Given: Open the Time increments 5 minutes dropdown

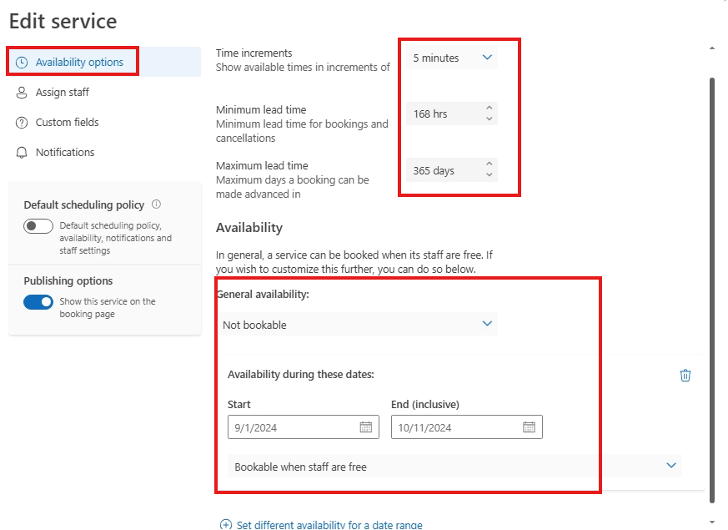Looking at the screenshot, I should coord(452,58).
